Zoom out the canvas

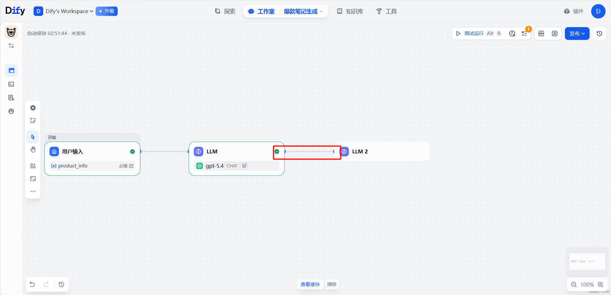[x=574, y=284]
